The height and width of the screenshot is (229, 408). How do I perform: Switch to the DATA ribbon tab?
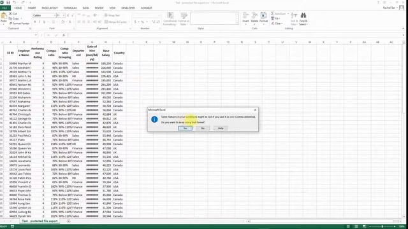(x=85, y=8)
